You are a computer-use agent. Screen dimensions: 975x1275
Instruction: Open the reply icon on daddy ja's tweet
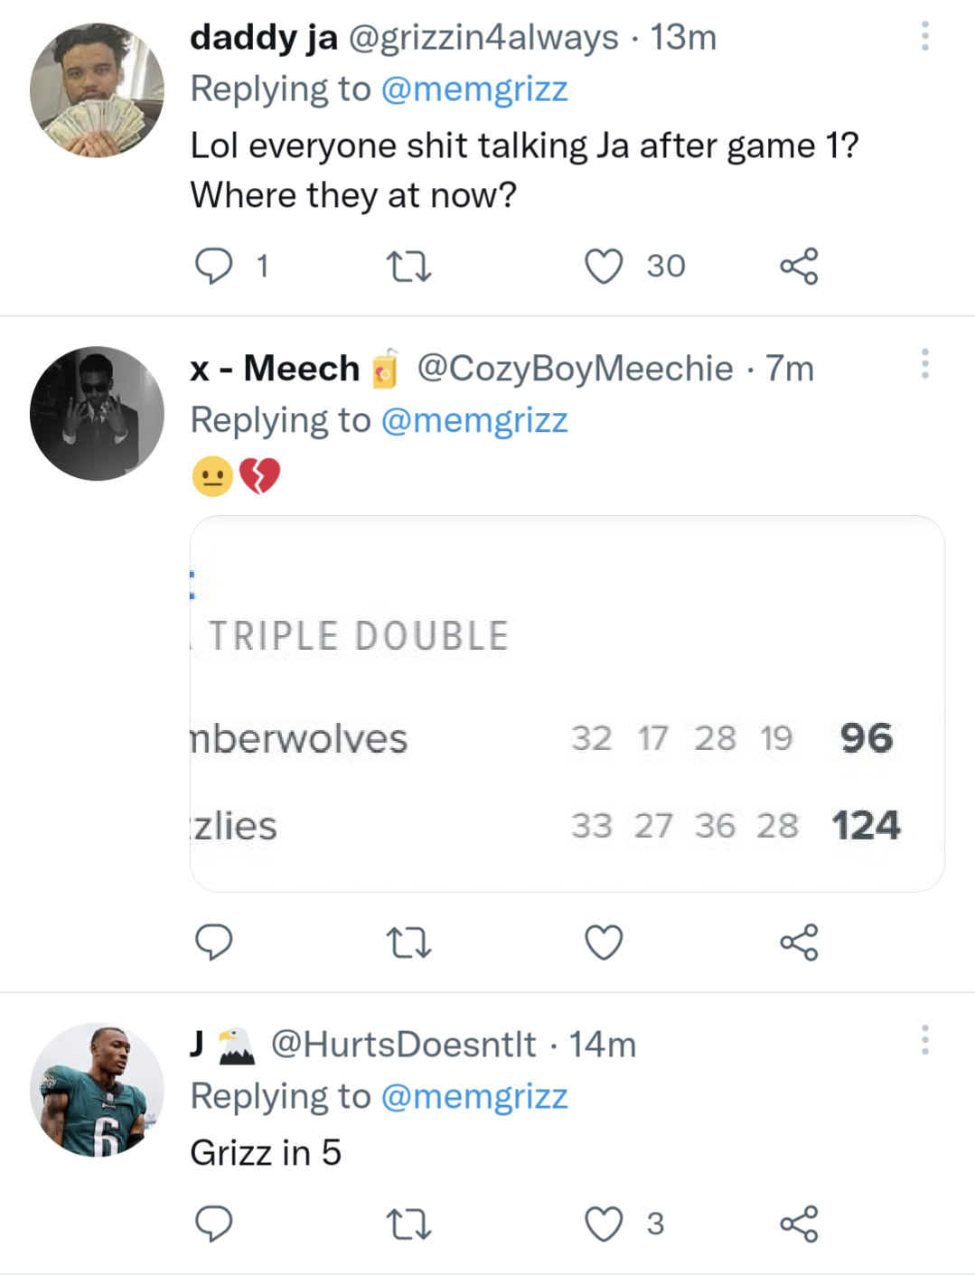(x=213, y=265)
